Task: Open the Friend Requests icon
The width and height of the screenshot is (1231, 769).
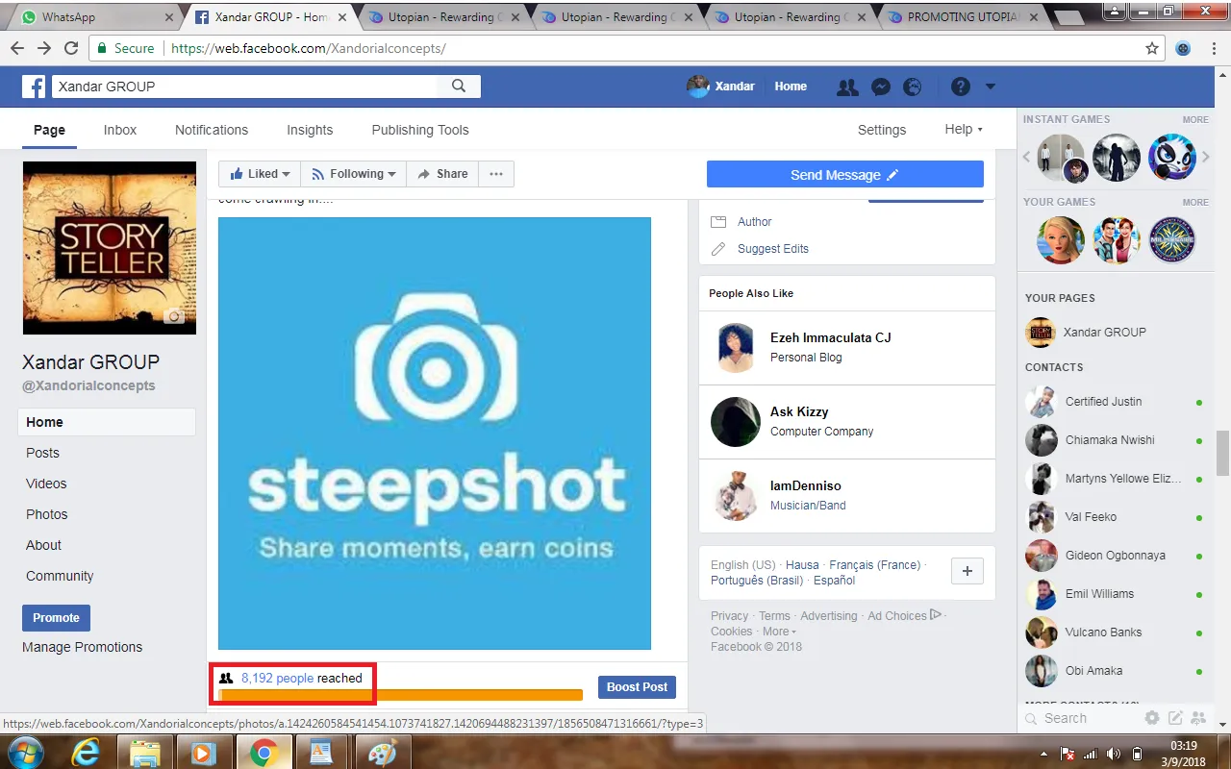Action: pos(847,87)
